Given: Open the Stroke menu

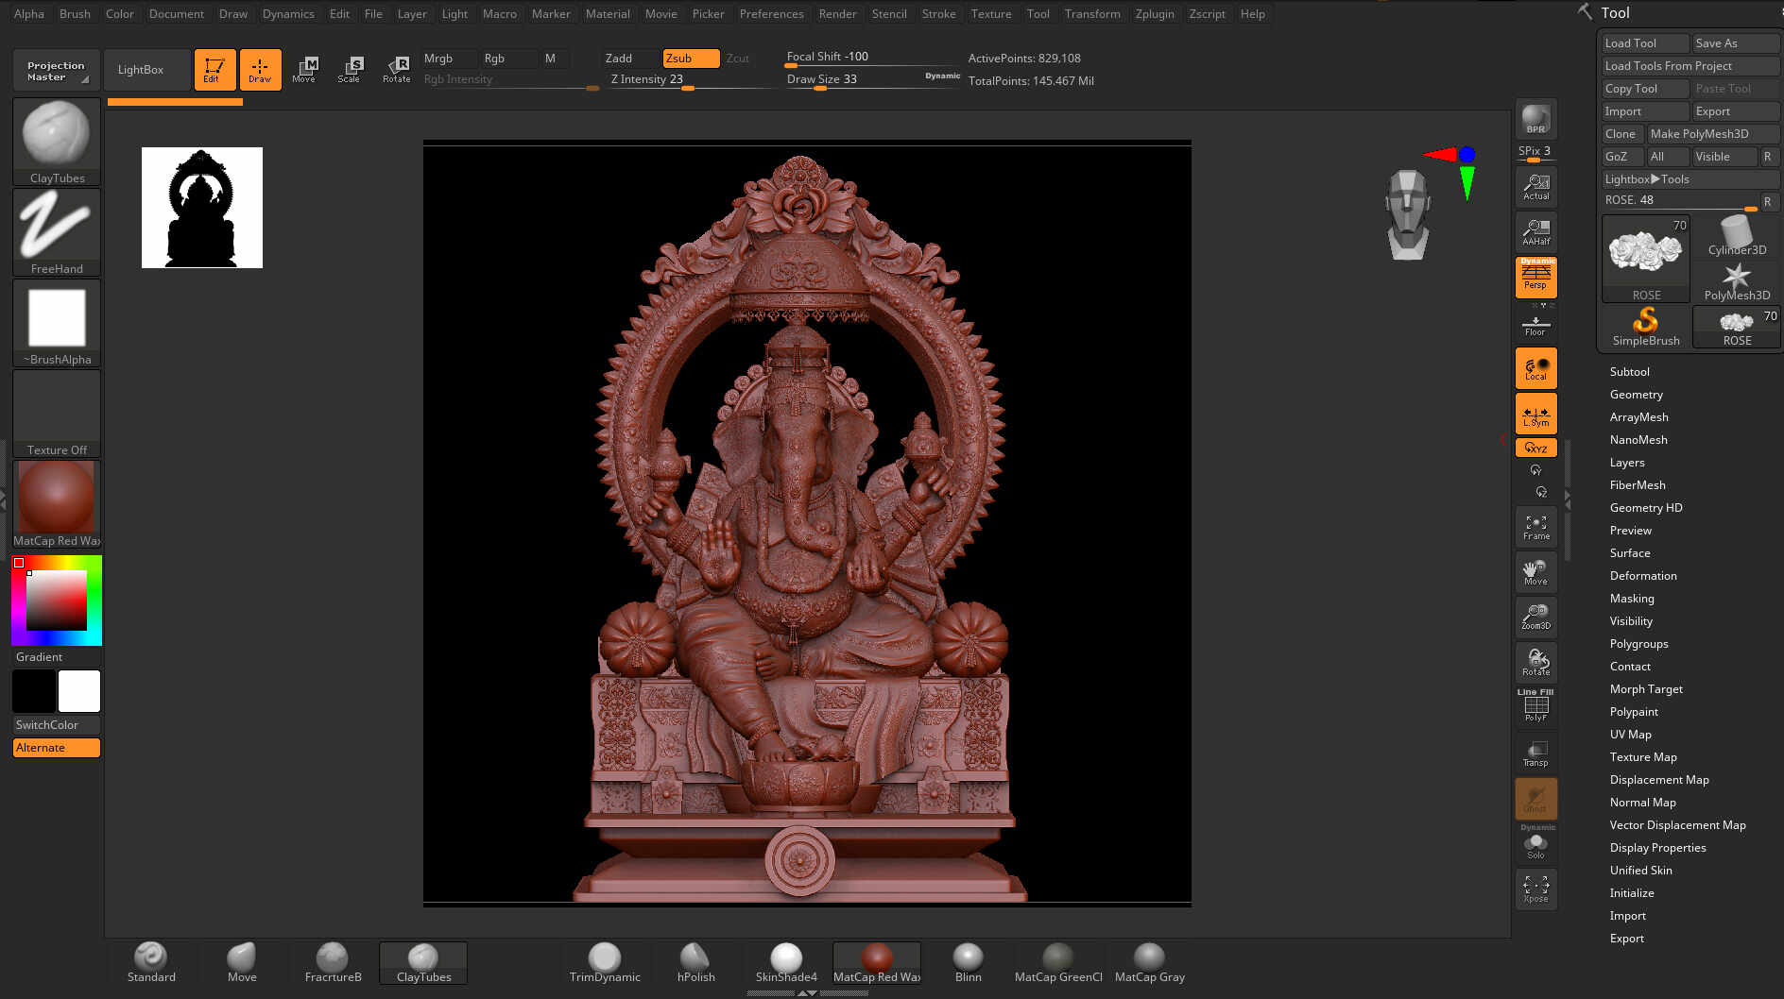Looking at the screenshot, I should tap(938, 13).
